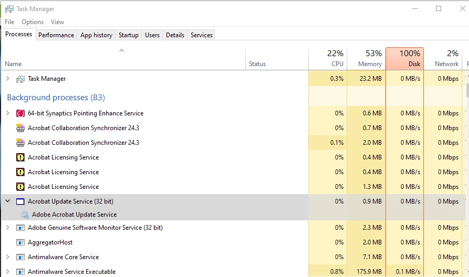Expand the Antimalware Service Executable row
The width and height of the screenshot is (469, 277).
click(x=8, y=271)
